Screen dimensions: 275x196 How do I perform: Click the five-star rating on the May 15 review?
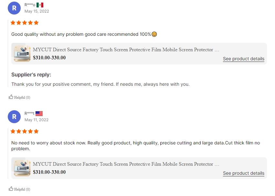(x=25, y=23)
